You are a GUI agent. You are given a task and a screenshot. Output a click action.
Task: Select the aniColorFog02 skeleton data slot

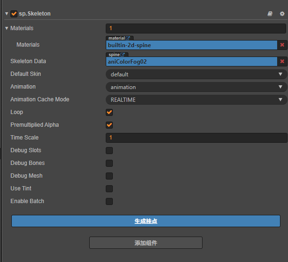click(192, 62)
